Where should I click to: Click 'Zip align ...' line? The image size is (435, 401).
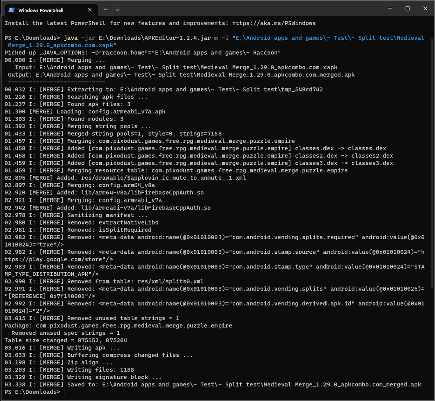[x=58, y=362]
